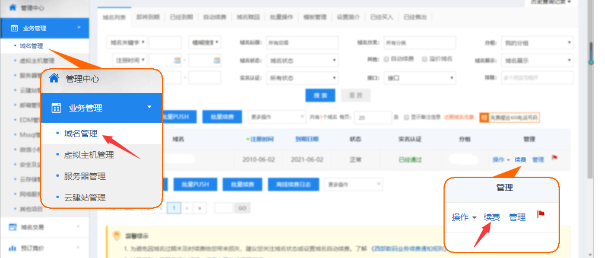Click the red flag icon in domain row

pyautogui.click(x=555, y=158)
